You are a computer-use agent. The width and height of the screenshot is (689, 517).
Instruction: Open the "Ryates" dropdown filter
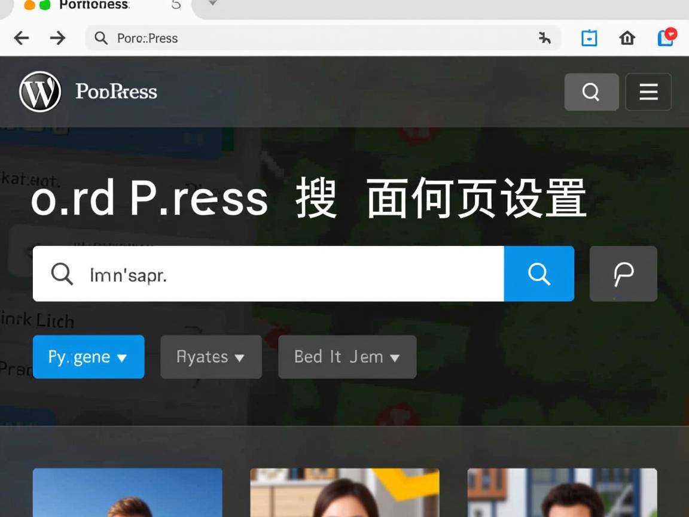pos(211,357)
